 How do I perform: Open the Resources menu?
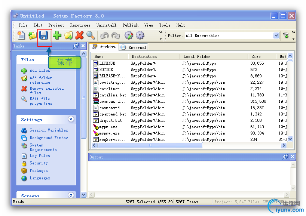click(x=80, y=25)
